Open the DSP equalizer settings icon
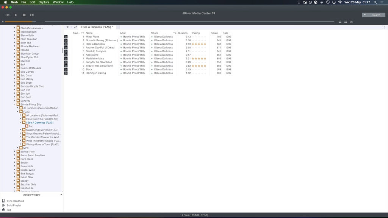The image size is (388, 218). 351,22
